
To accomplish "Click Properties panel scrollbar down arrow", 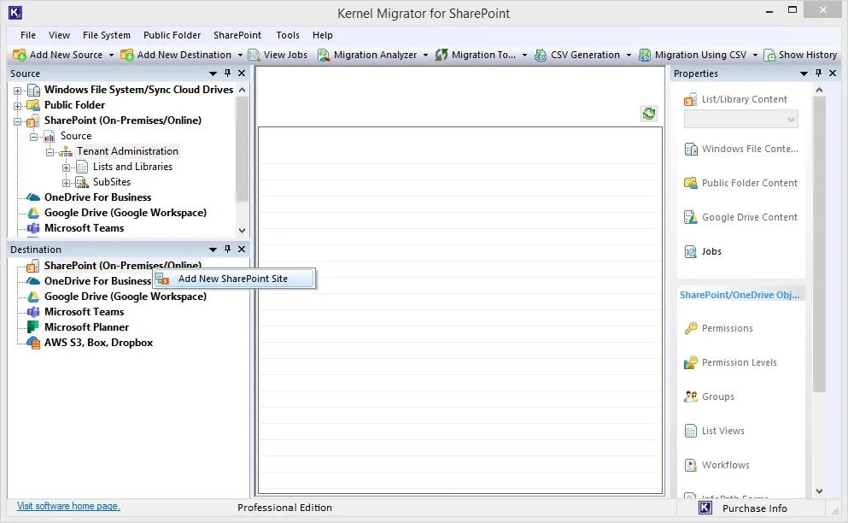I will 819,491.
